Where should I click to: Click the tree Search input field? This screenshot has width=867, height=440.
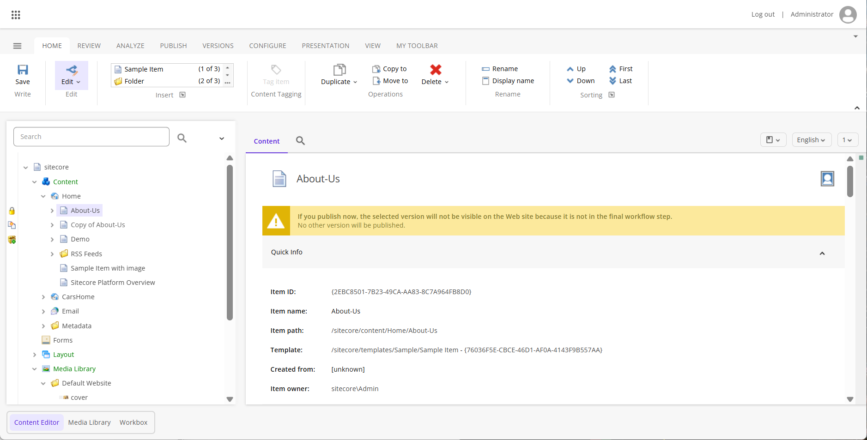[91, 137]
